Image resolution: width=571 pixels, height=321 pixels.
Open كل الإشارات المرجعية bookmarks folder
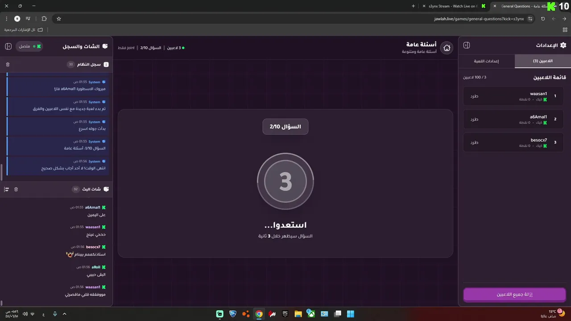[24, 30]
